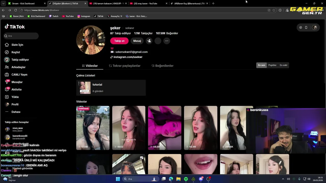Open the three-dots profile options menu
The width and height of the screenshot is (326, 183).
coord(167,41)
